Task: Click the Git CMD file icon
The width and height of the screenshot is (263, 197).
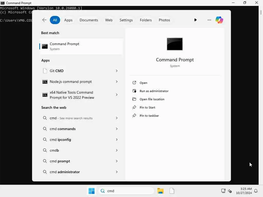Action: point(45,71)
